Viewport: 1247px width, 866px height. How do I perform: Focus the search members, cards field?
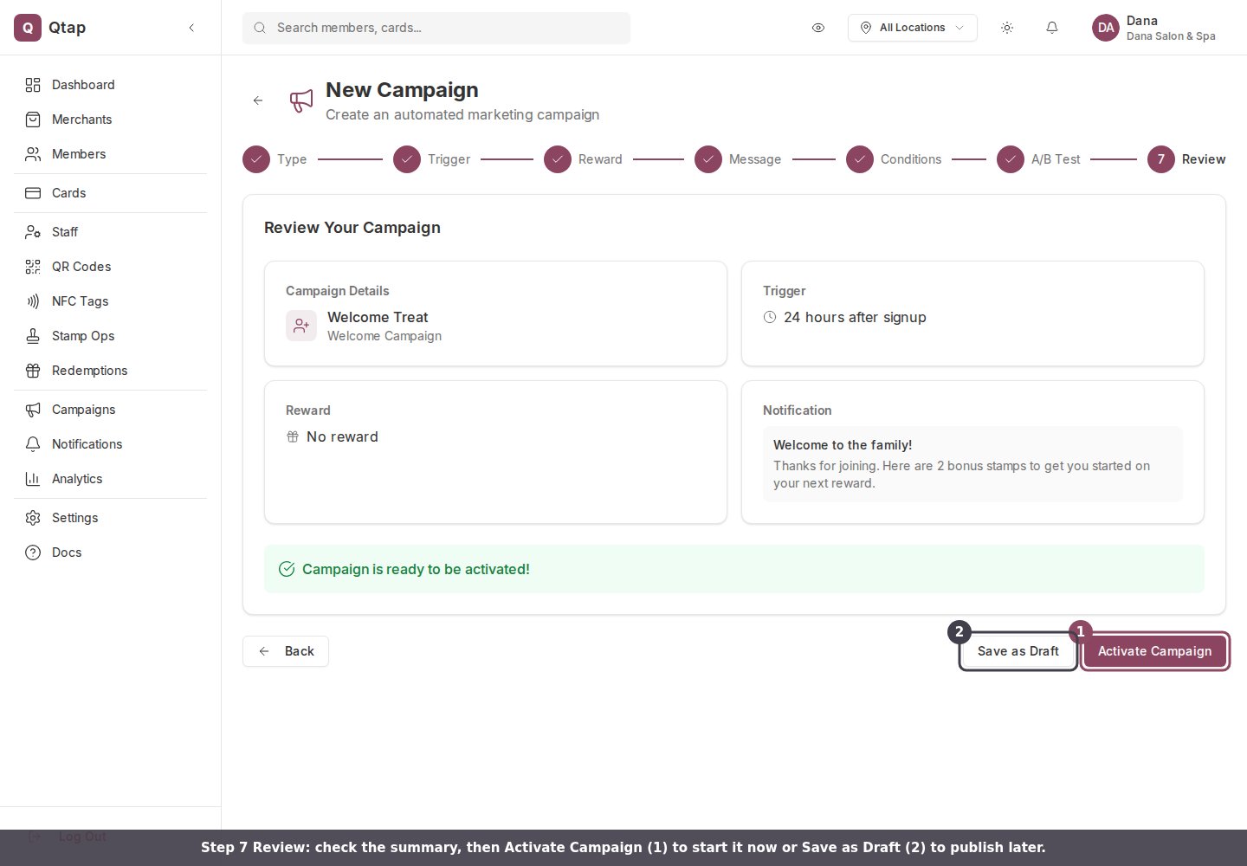(x=436, y=28)
